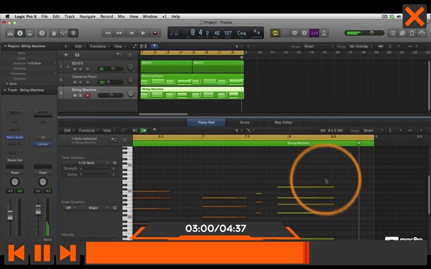The height and width of the screenshot is (269, 431).
Task: Open tracks area View menu
Action: pyautogui.click(x=120, y=46)
